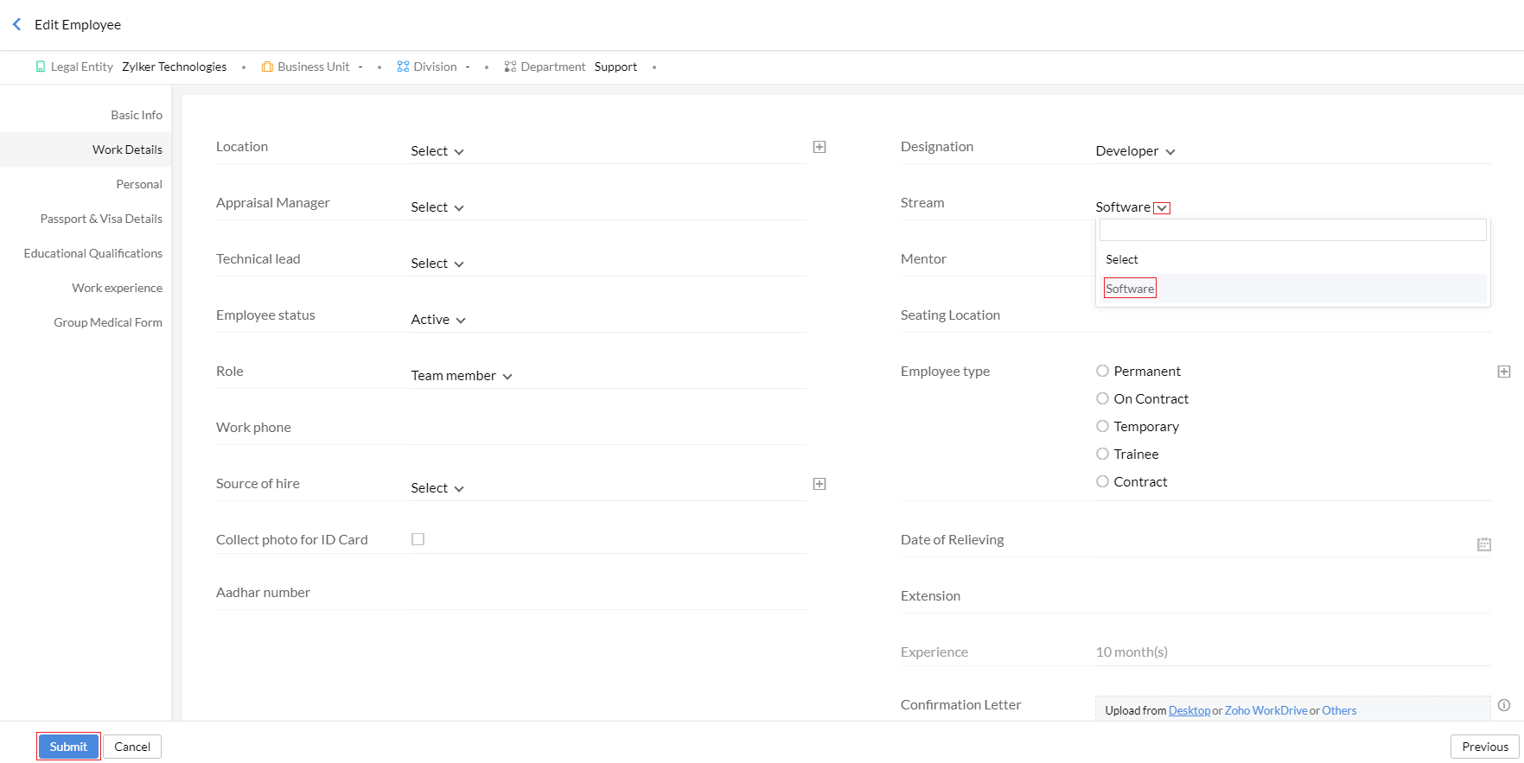Click the add icon next to Employee type
Viewport: 1524px width, 763px height.
(x=1504, y=372)
